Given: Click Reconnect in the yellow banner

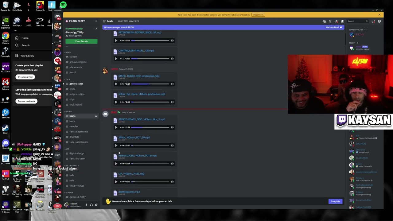Looking at the screenshot, I should pos(258,15).
